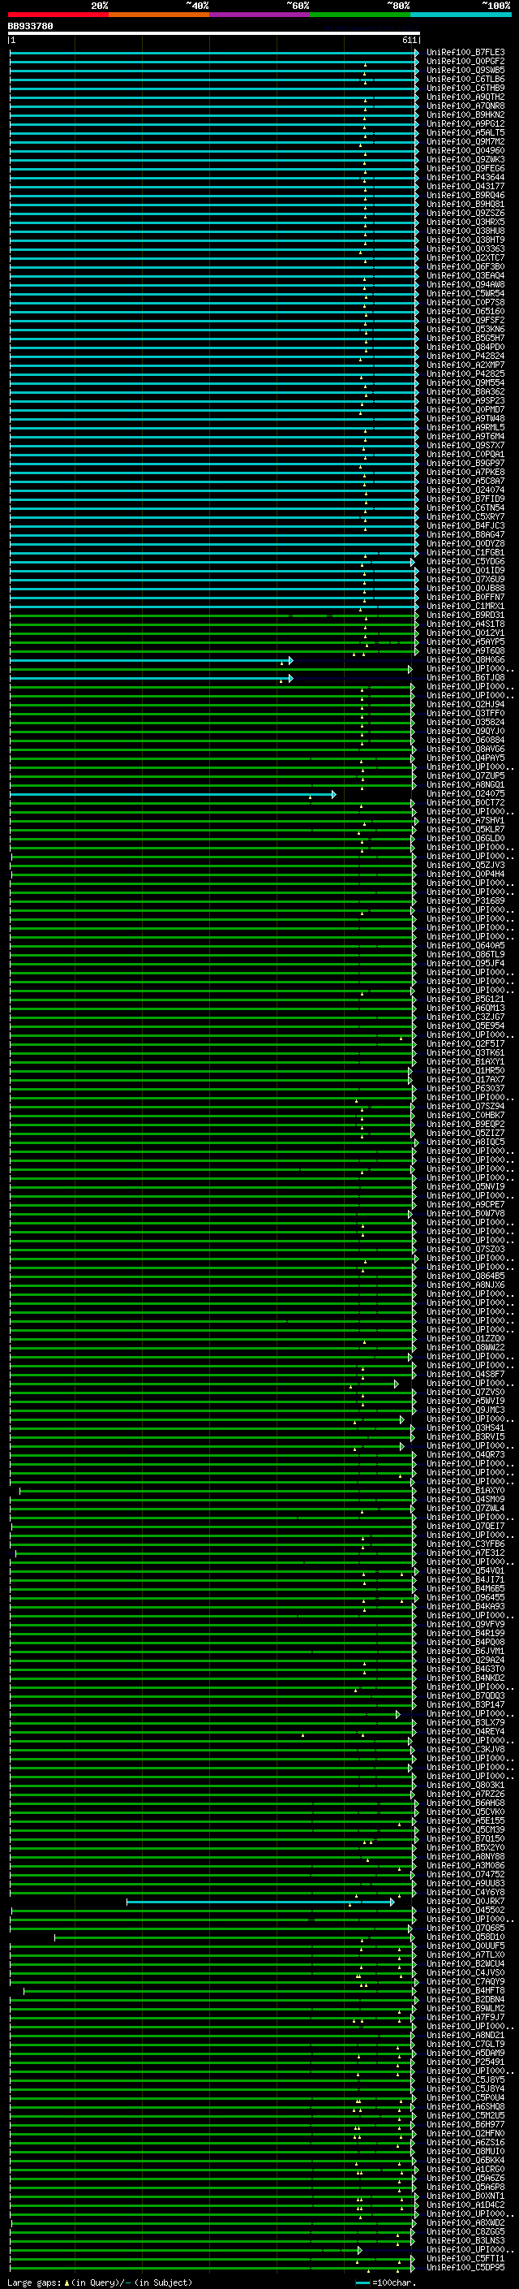Click the cyan alignment bar for UniRef100_O24075
Screen dimensions: 519x2289
(173, 794)
